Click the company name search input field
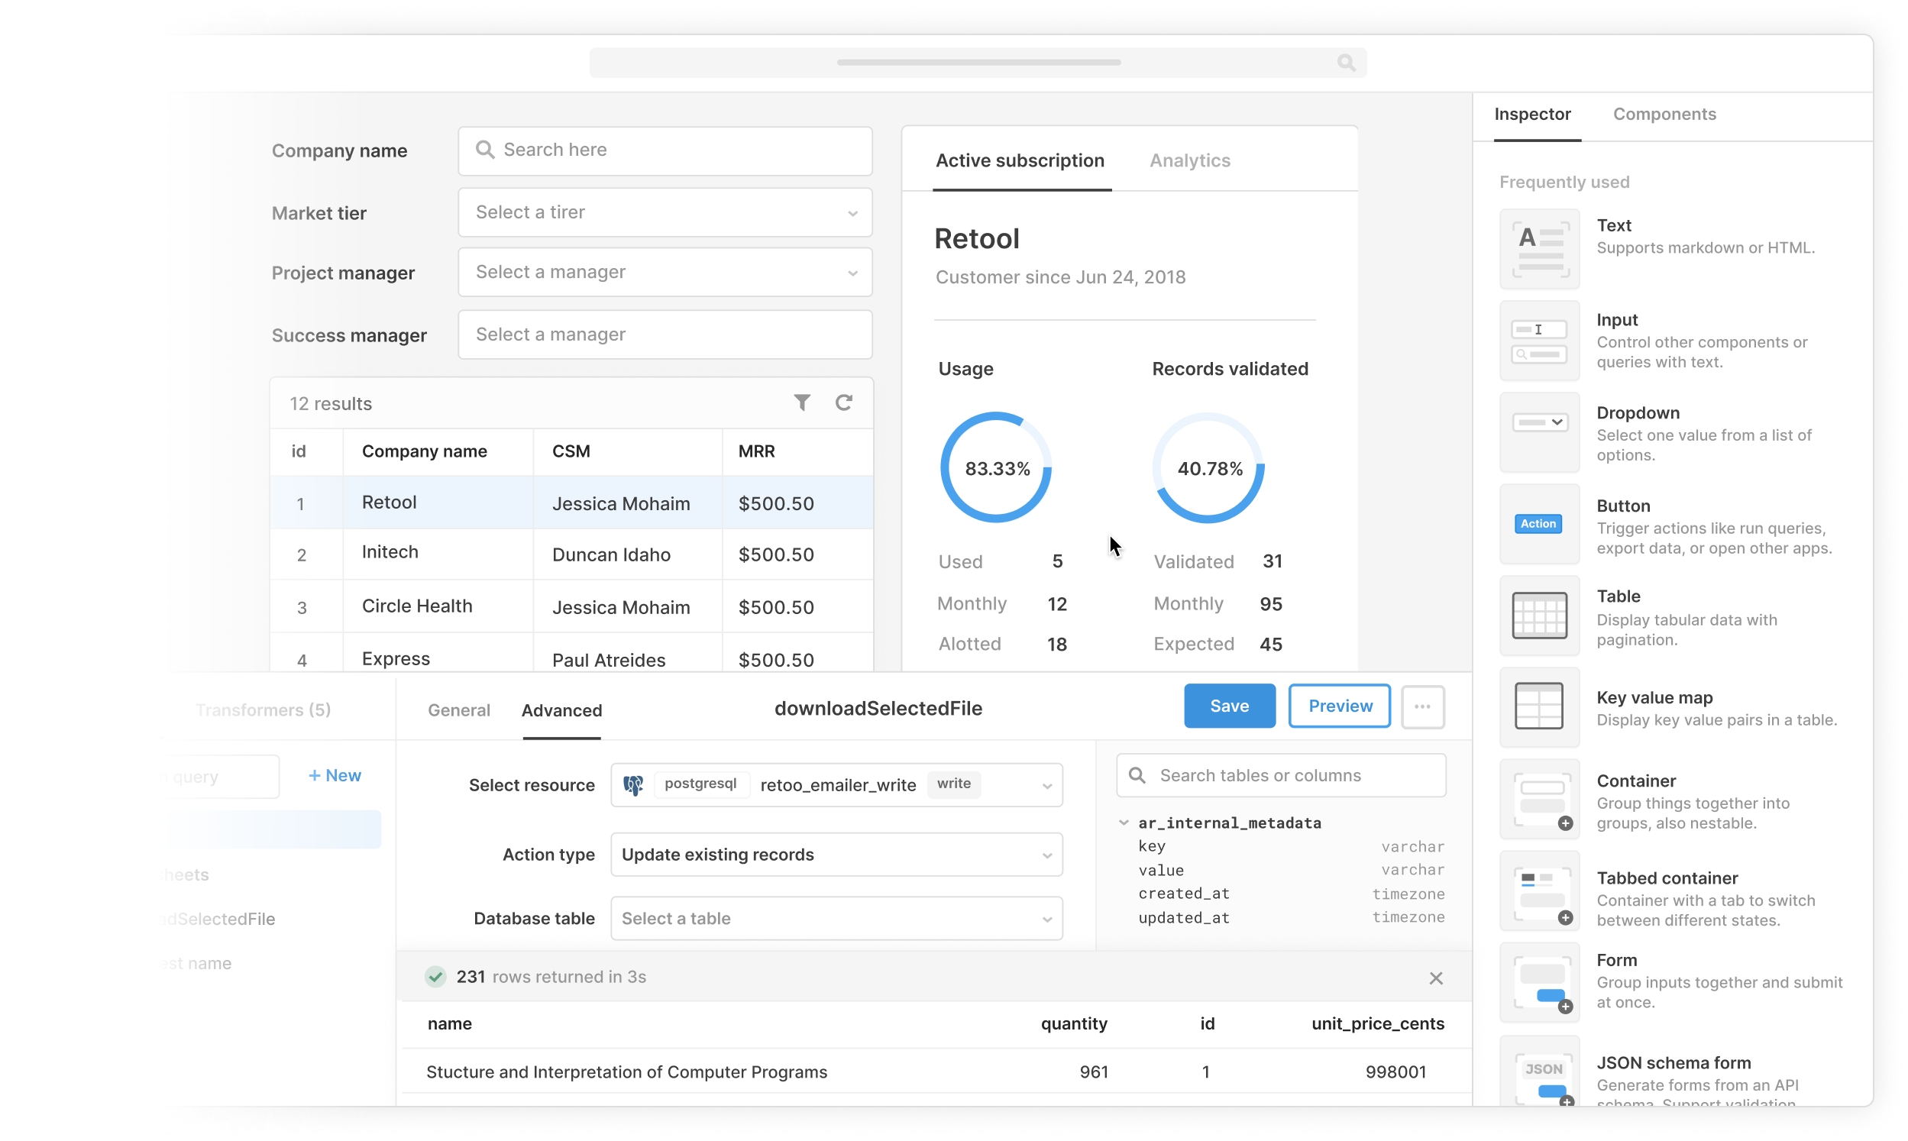Viewport: 1908px width, 1141px height. (664, 150)
